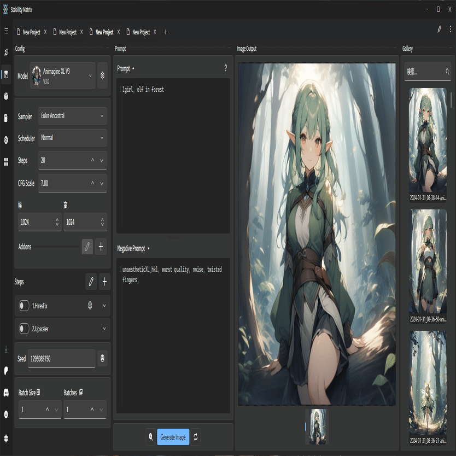Open app settings gear in the sidebar
The width and height of the screenshot is (456, 456).
click(6, 438)
